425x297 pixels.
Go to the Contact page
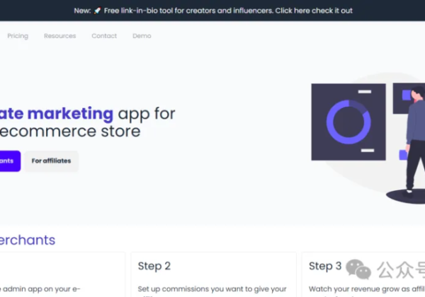pos(104,36)
